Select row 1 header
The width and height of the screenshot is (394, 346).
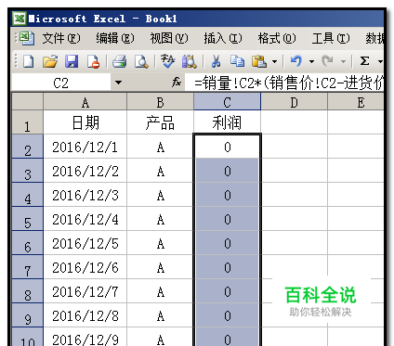[27, 122]
